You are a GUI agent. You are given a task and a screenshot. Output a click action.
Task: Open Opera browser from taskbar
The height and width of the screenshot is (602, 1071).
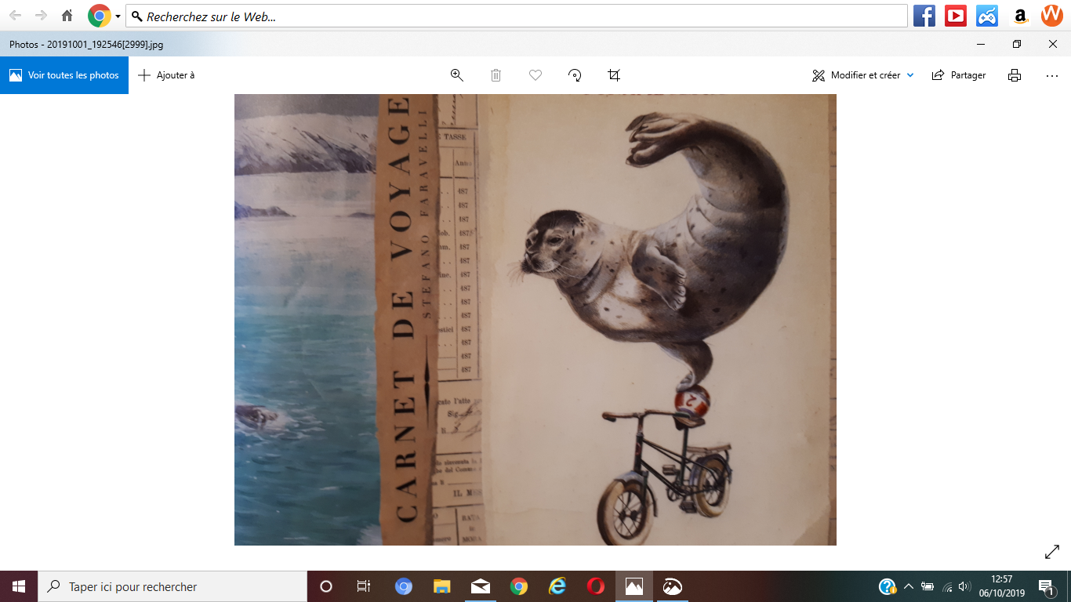tap(596, 586)
